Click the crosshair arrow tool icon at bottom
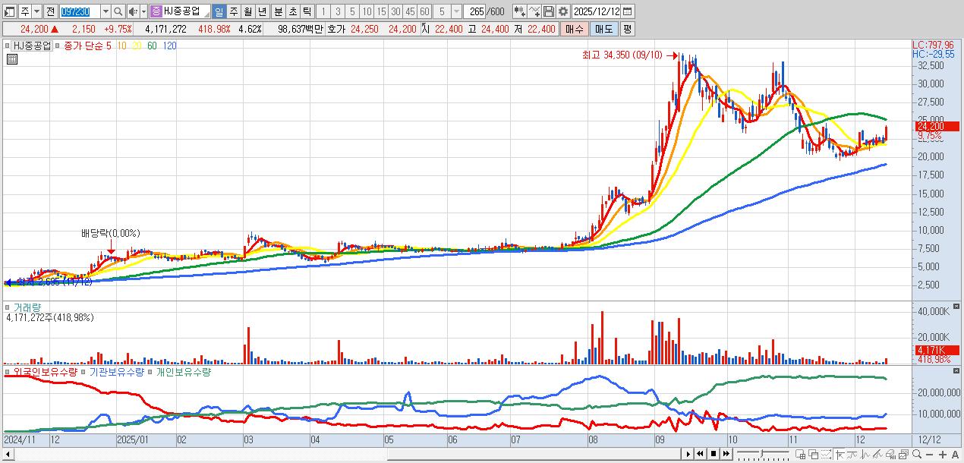Viewport: 964px width, 463px height. point(840,454)
